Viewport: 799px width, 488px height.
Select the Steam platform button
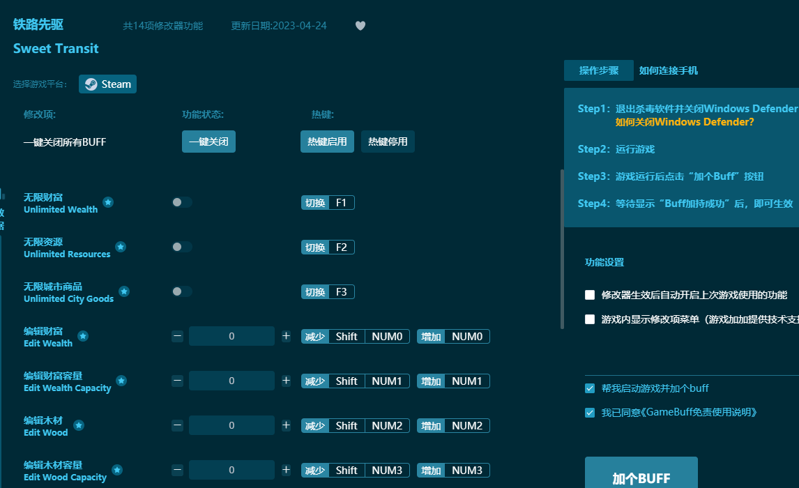pyautogui.click(x=107, y=84)
